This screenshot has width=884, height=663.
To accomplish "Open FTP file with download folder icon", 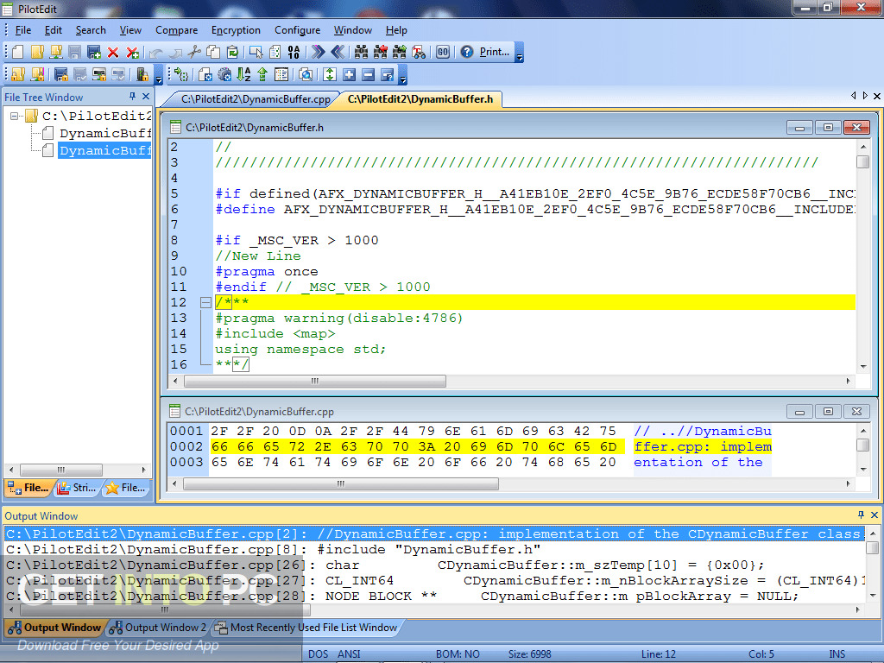I will click(56, 52).
